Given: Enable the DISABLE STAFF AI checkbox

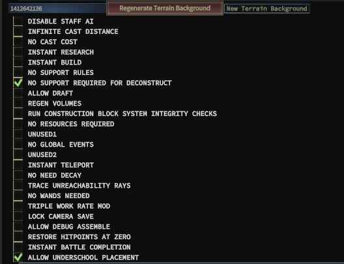Looking at the screenshot, I should [x=18, y=22].
